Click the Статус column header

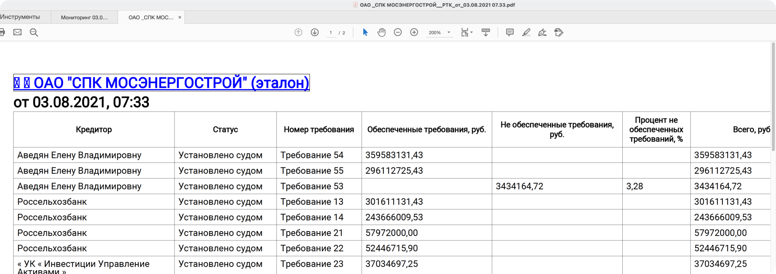click(x=225, y=129)
